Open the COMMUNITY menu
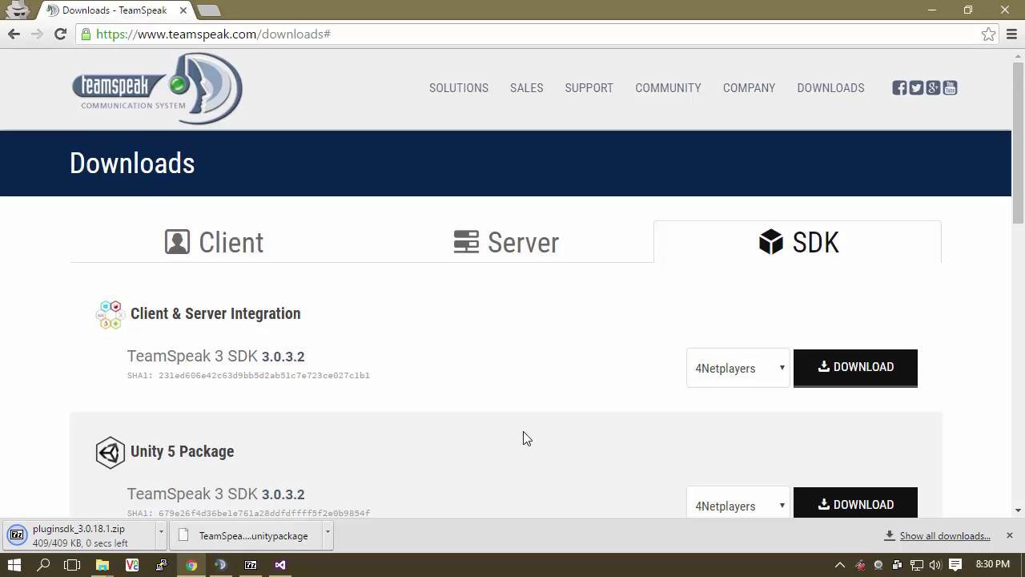Image resolution: width=1025 pixels, height=577 pixels. [x=668, y=88]
